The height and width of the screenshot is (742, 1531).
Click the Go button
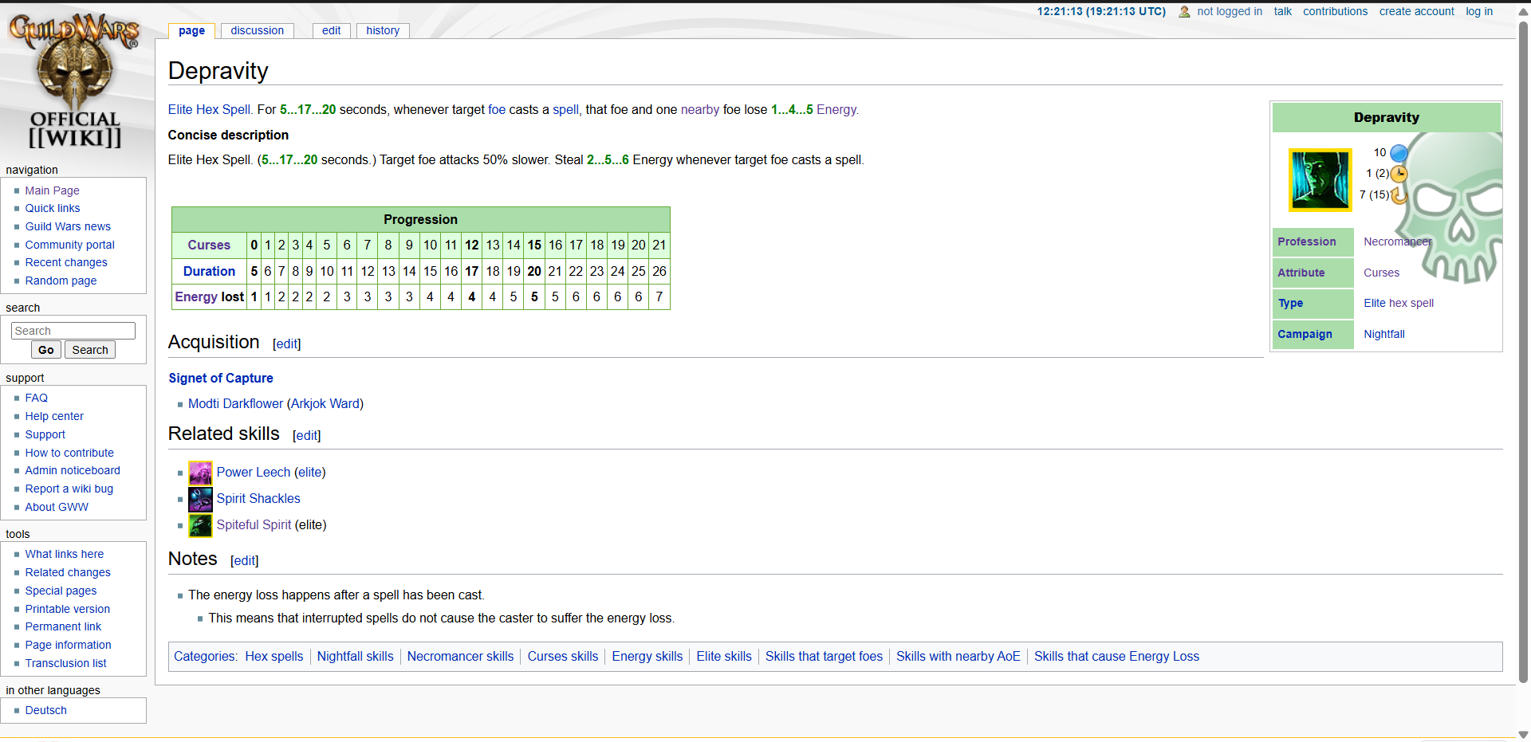tap(46, 350)
